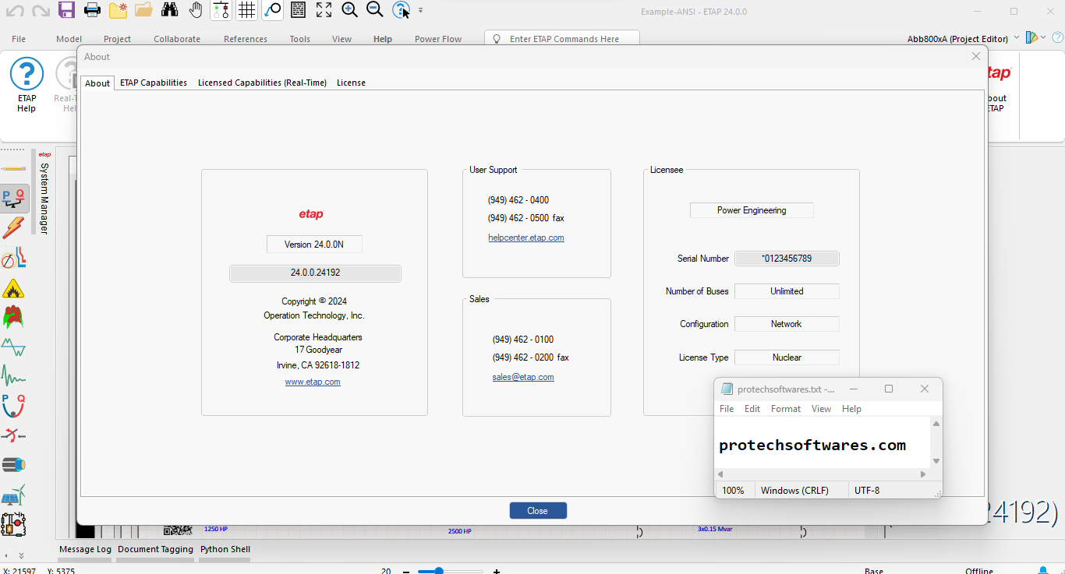Select the Arc Flash warning triangle icon
Screen dimensions: 1065x574
point(13,289)
